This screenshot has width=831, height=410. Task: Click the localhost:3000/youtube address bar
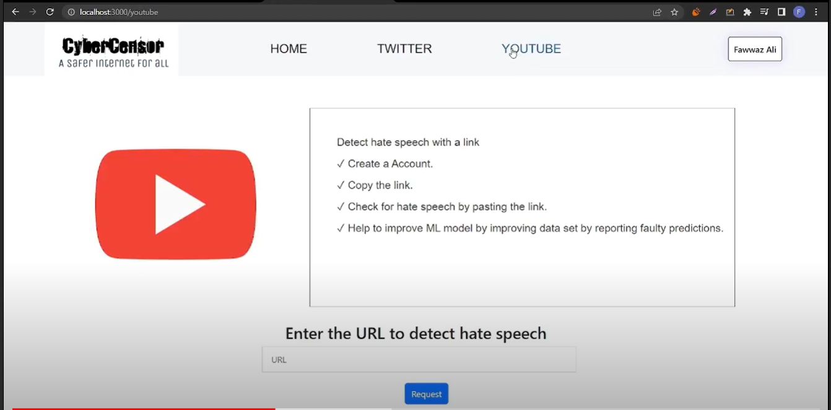coord(356,12)
